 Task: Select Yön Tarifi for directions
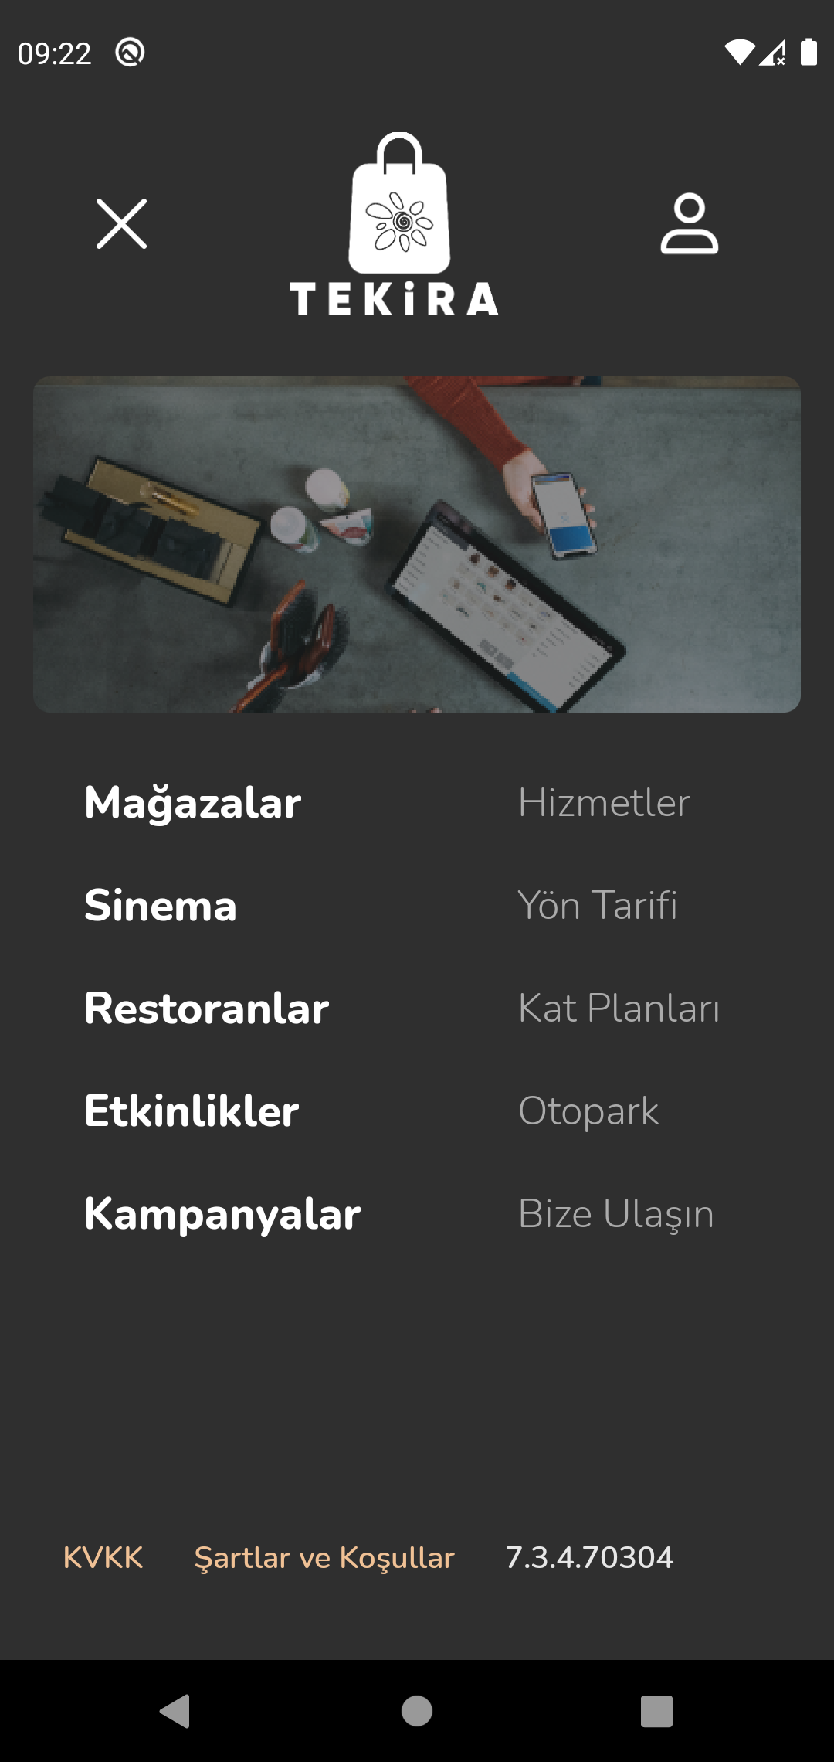click(x=598, y=906)
